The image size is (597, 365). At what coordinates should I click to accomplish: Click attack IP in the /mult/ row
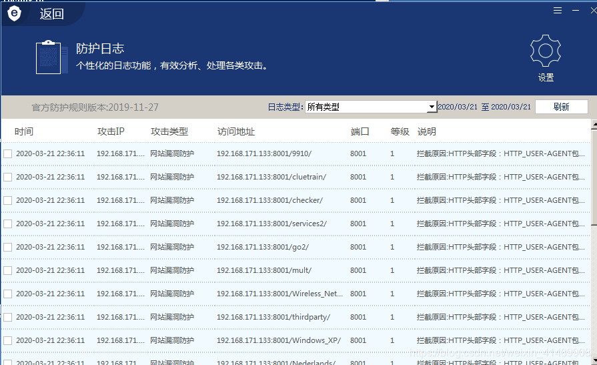pyautogui.click(x=121, y=270)
